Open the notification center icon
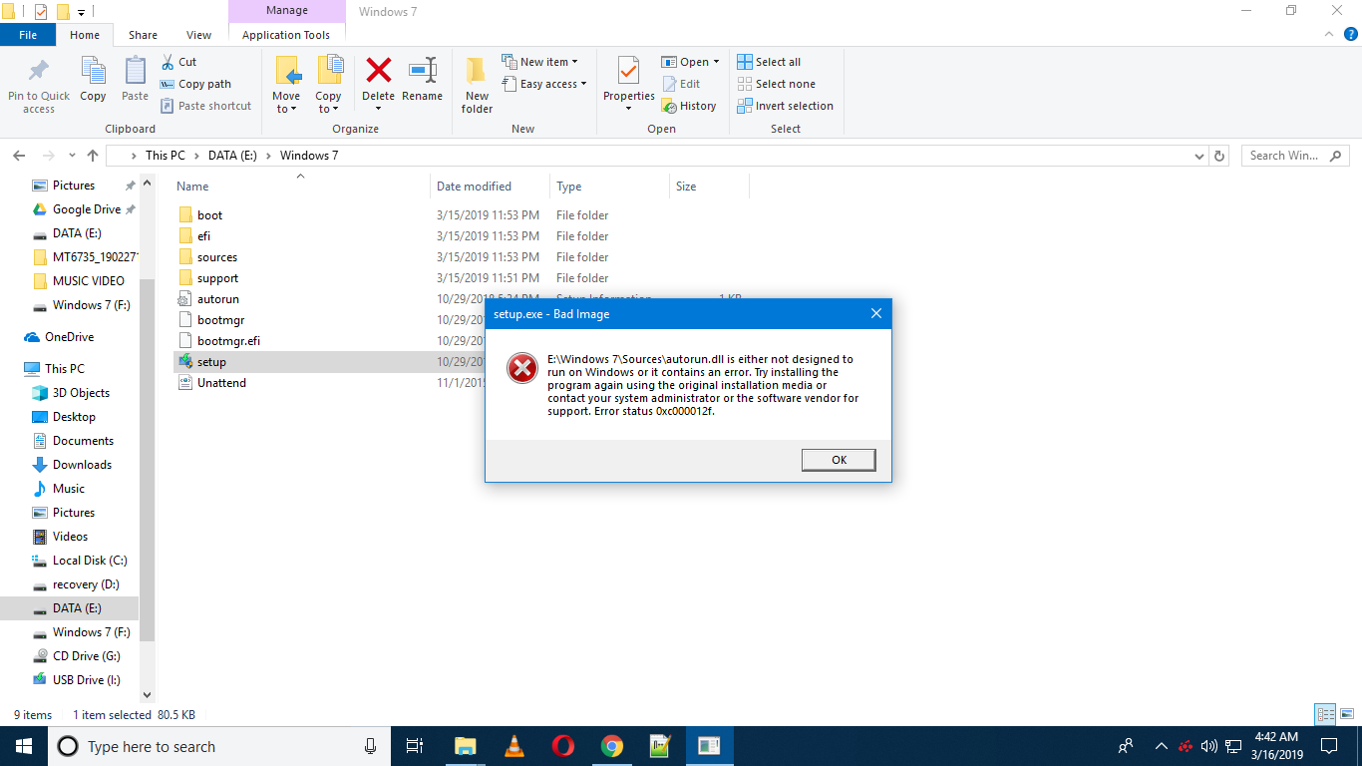 click(x=1328, y=745)
